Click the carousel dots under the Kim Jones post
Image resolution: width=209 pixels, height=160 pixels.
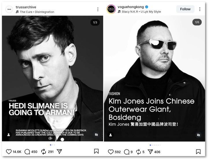pos(154,145)
